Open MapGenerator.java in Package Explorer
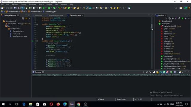191x107 pixels. tap(19, 36)
